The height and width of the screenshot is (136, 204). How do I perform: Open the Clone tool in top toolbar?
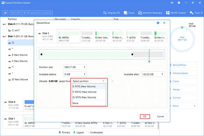[129, 13]
